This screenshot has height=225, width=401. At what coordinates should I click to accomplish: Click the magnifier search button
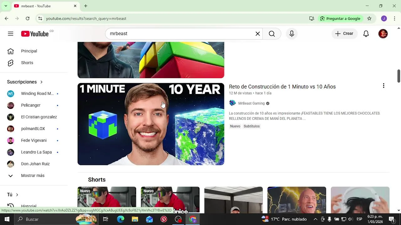point(272,34)
